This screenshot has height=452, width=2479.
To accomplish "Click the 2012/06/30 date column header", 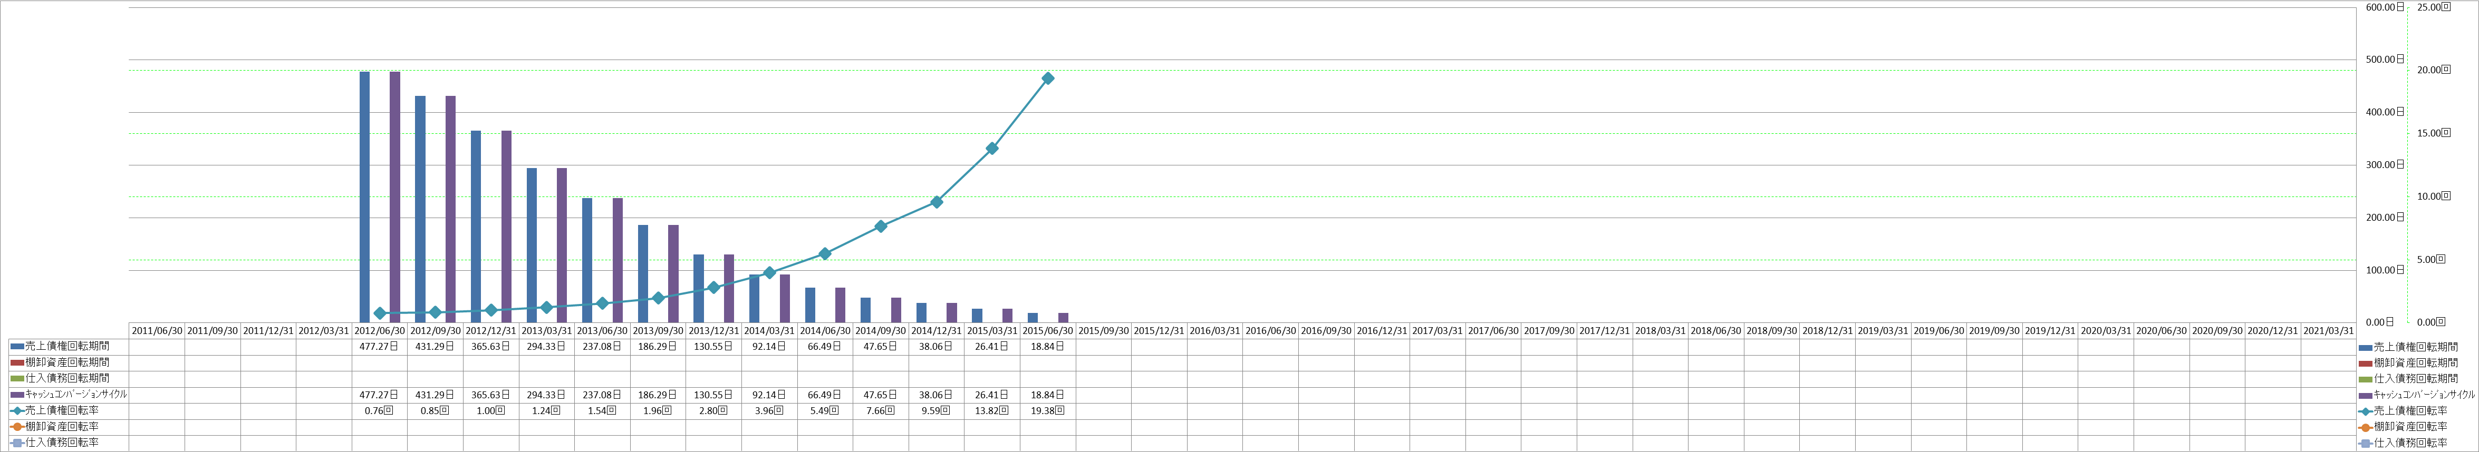I will pos(380,331).
